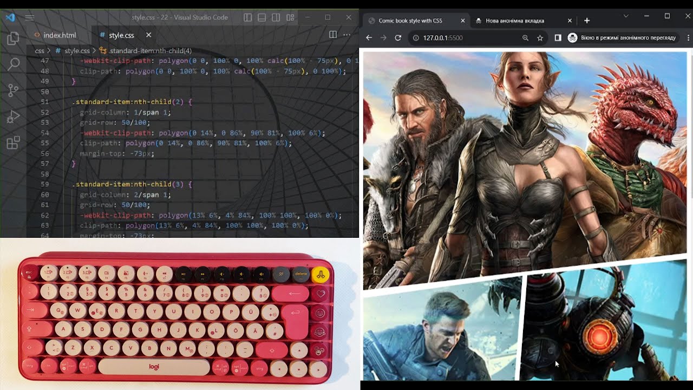Open the .standard-item:nth-child(4) breadcrumb
Screen dimensions: 693x390
150,51
